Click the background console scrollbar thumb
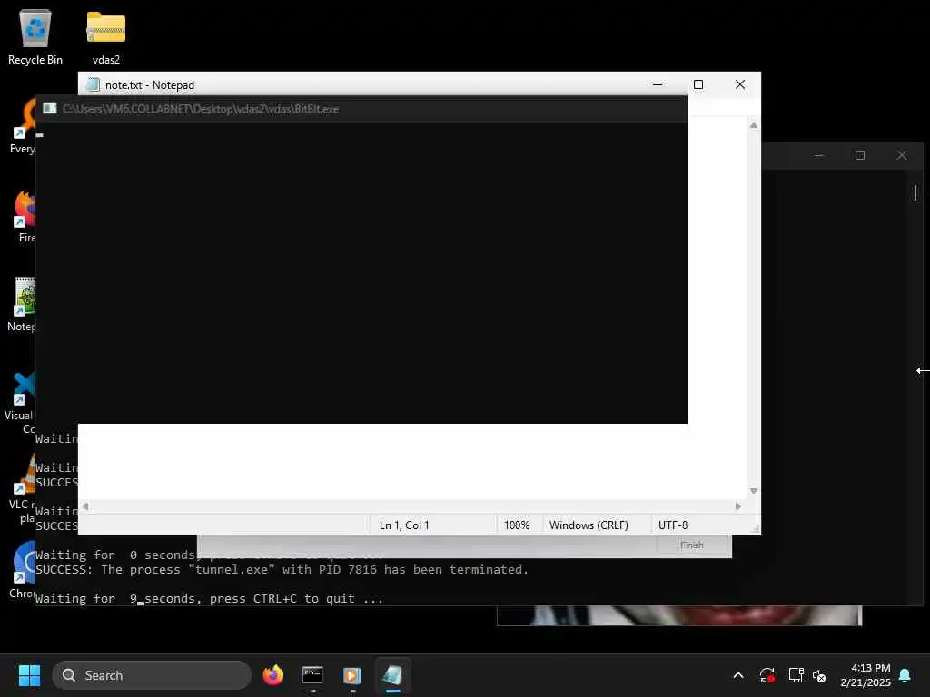This screenshot has width=930, height=697. pos(915,192)
